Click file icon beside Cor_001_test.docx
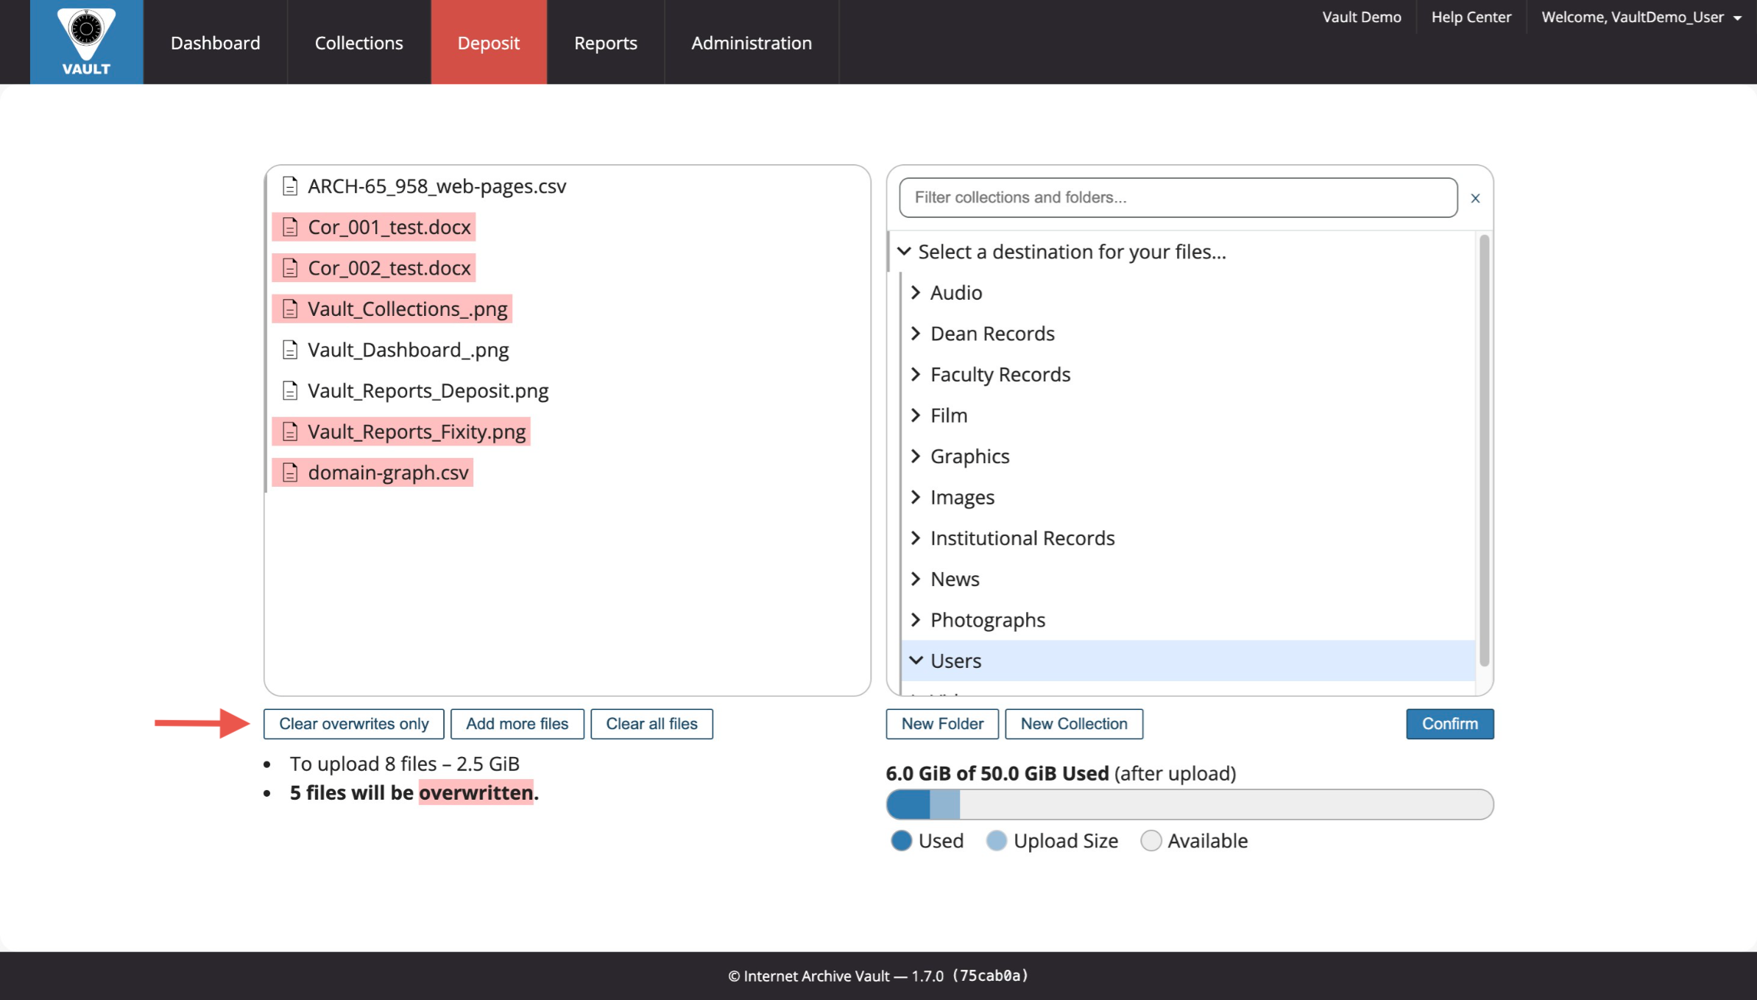This screenshot has width=1757, height=1000. coord(290,227)
